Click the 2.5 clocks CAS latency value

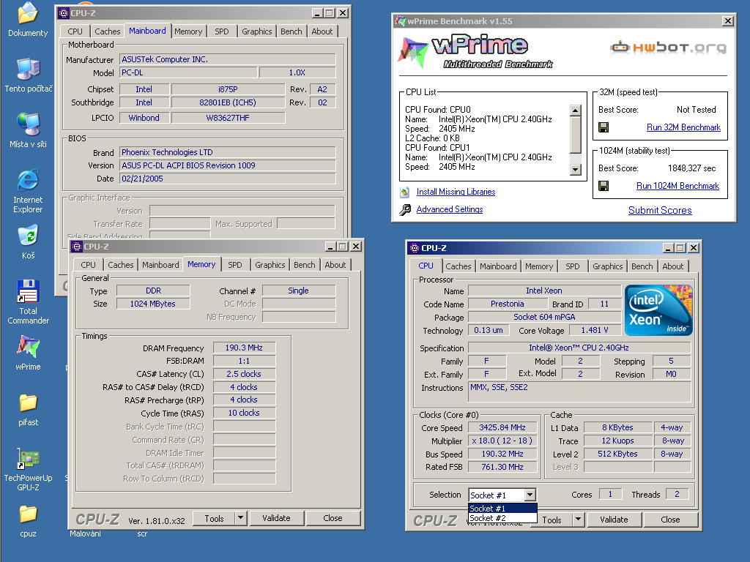point(244,374)
